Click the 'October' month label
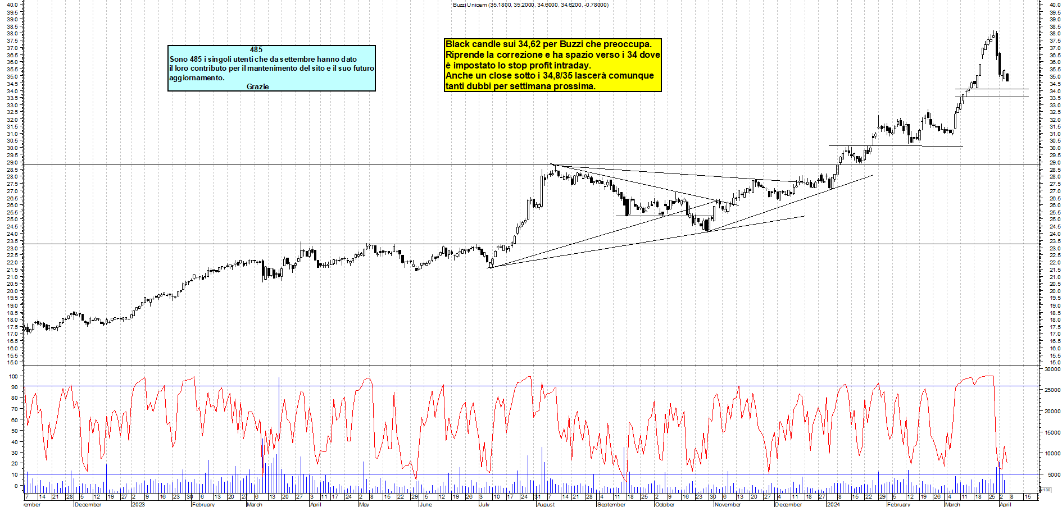Viewport: 1062px width, 507px height. pyautogui.click(x=665, y=504)
